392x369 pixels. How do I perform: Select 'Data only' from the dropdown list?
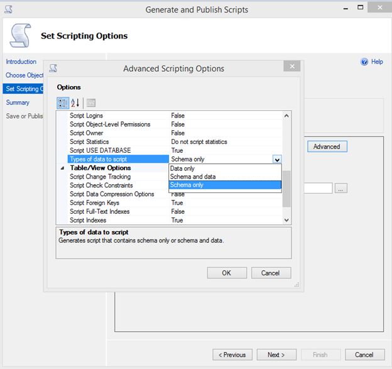pyautogui.click(x=182, y=168)
